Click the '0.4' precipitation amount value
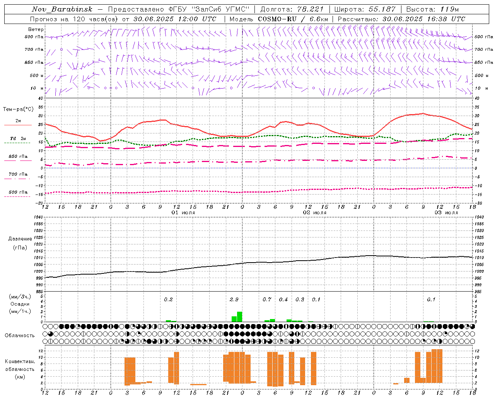The width and height of the screenshot is (495, 396). coord(283,299)
